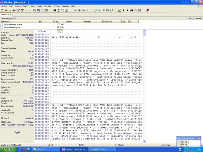The height and width of the screenshot is (152, 203).
Task: Click the red help book icon
Action: pyautogui.click(x=148, y=10)
